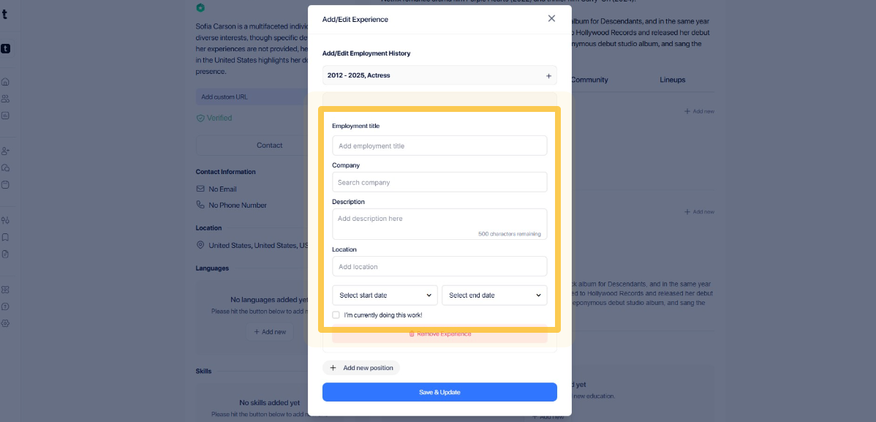Screen dimensions: 876x422
Task: Open the settings gear icon in the sidebar
Action: [6, 323]
